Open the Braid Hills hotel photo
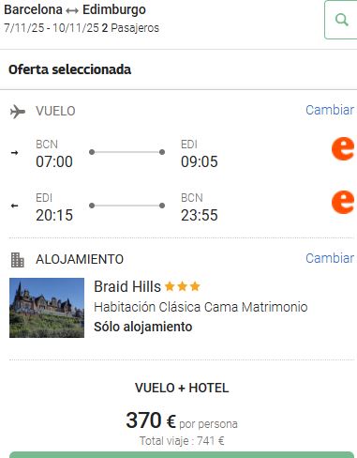This screenshot has width=357, height=458. (47, 308)
